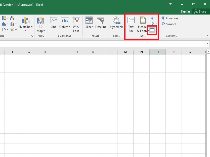Open the Signature Line dropdown arrow
The height and width of the screenshot is (157, 210).
pyautogui.click(x=156, y=24)
